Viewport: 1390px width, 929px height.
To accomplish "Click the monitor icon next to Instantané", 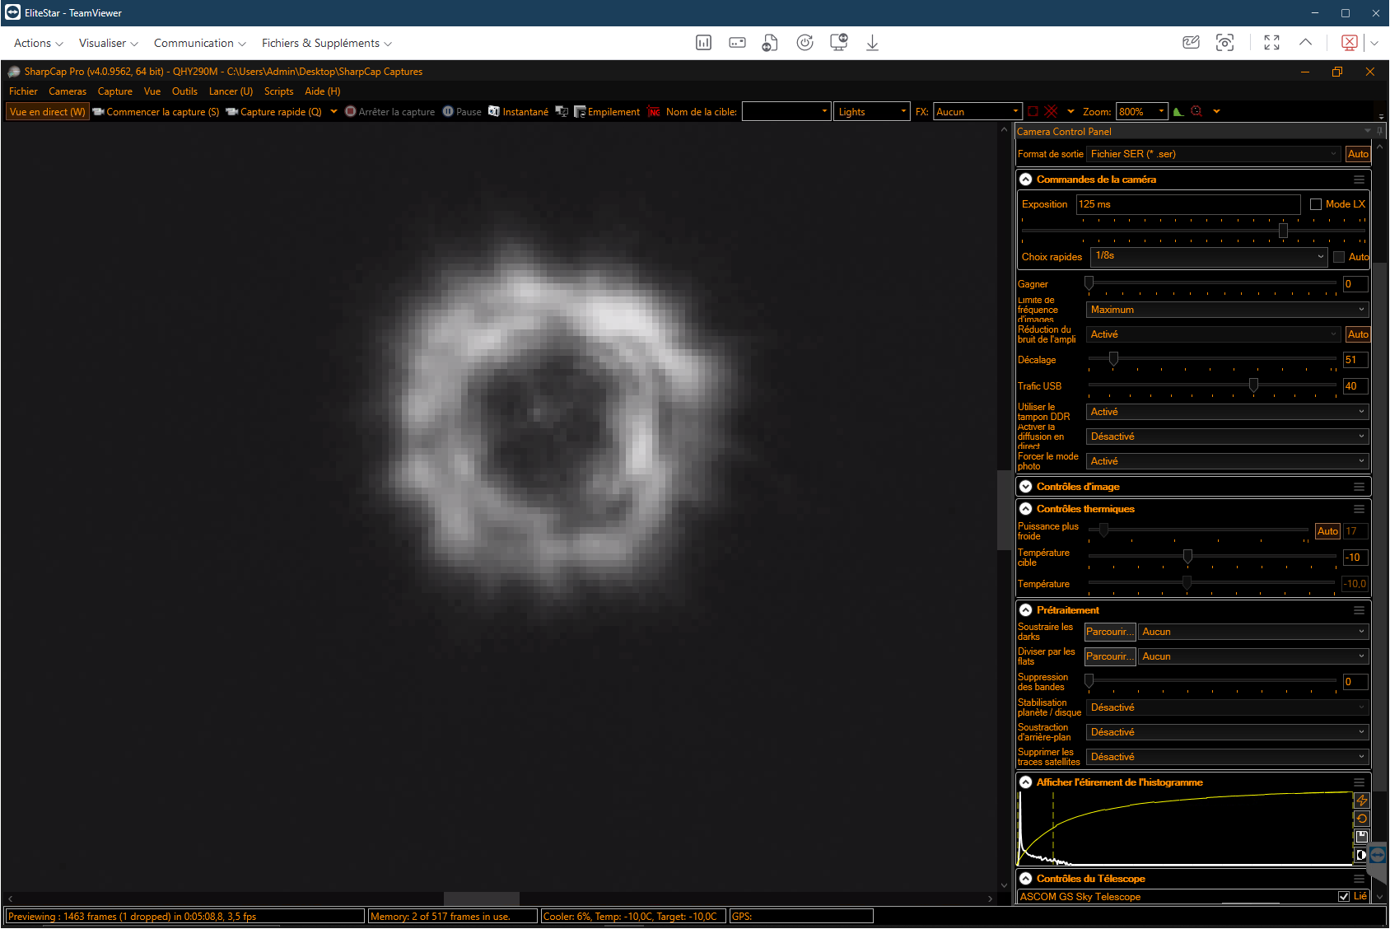I will tap(562, 111).
